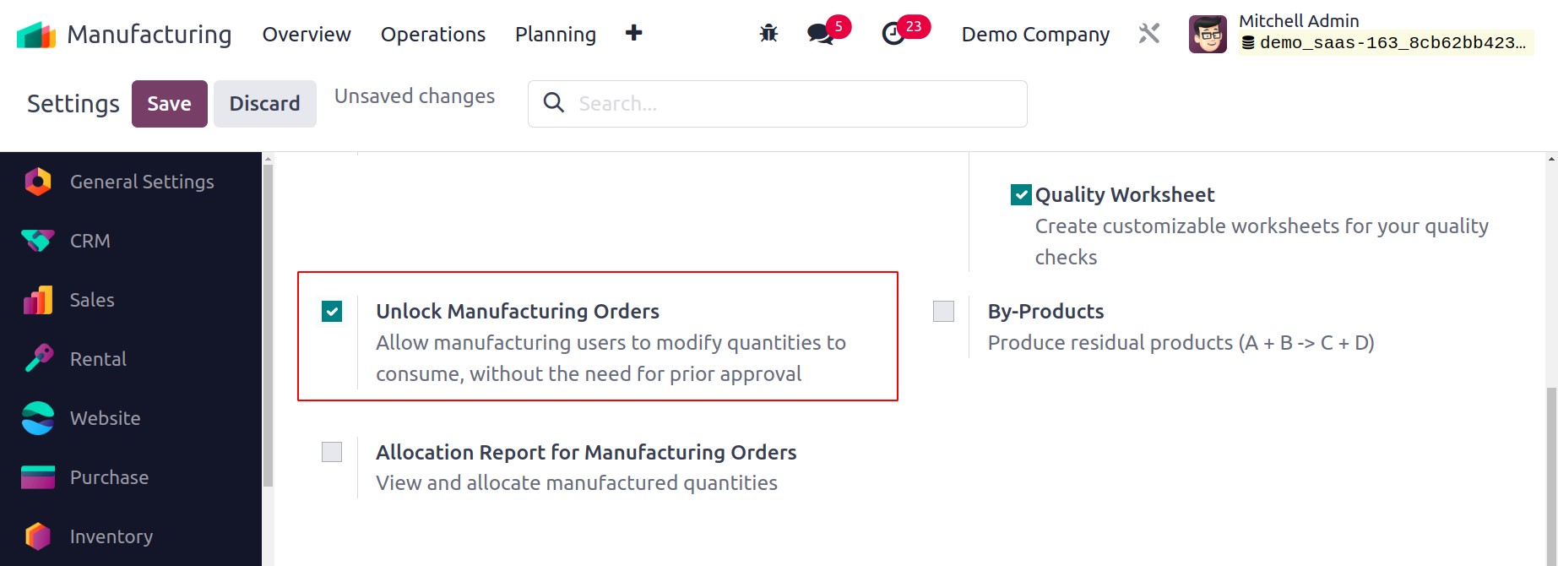The image size is (1558, 566).
Task: Uncheck the Quality Worksheet checkbox
Action: tap(1021, 195)
